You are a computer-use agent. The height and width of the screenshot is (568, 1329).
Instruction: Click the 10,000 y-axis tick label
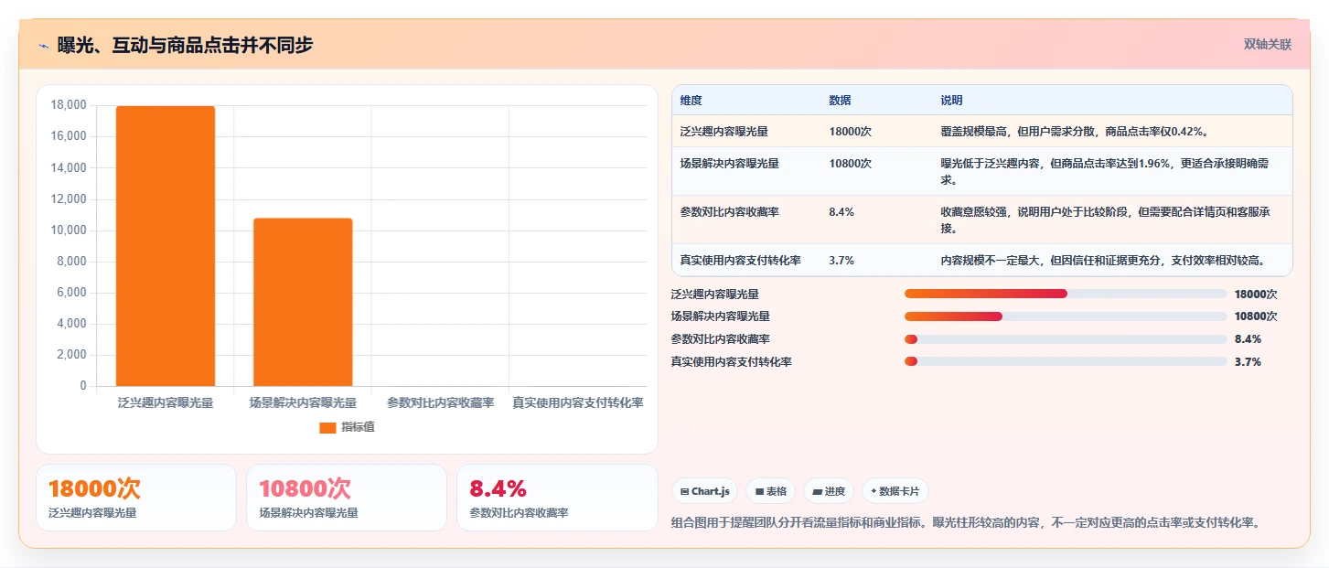point(69,230)
